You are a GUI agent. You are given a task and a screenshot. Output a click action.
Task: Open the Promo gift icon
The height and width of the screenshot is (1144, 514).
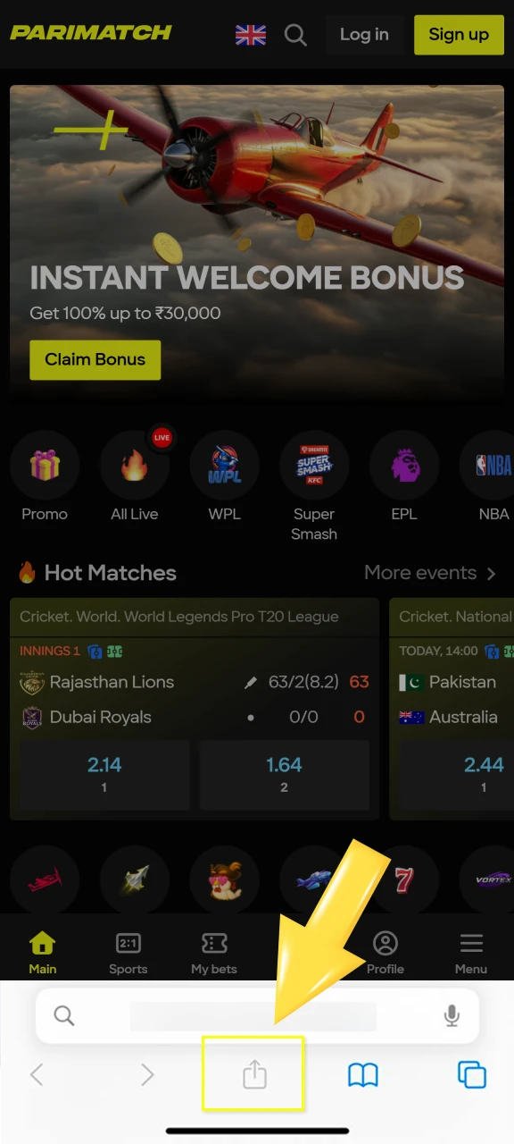(45, 465)
